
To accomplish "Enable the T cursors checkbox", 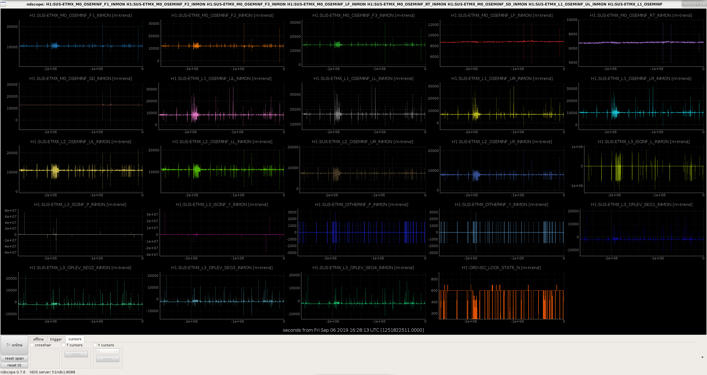I will coord(64,345).
